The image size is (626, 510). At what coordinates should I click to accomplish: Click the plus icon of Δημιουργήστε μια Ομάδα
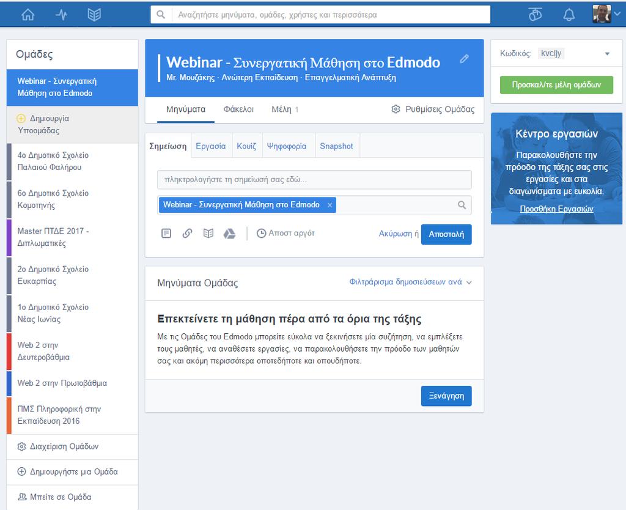pyautogui.click(x=21, y=471)
